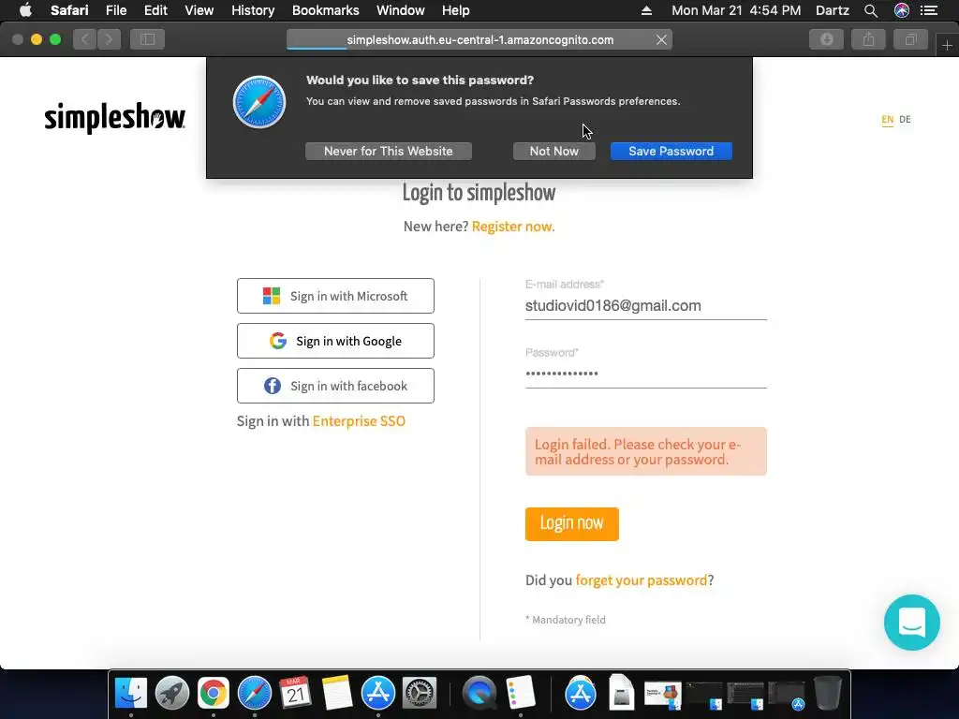Image resolution: width=959 pixels, height=719 pixels.
Task: Open the chat support bubble
Action: 912,623
